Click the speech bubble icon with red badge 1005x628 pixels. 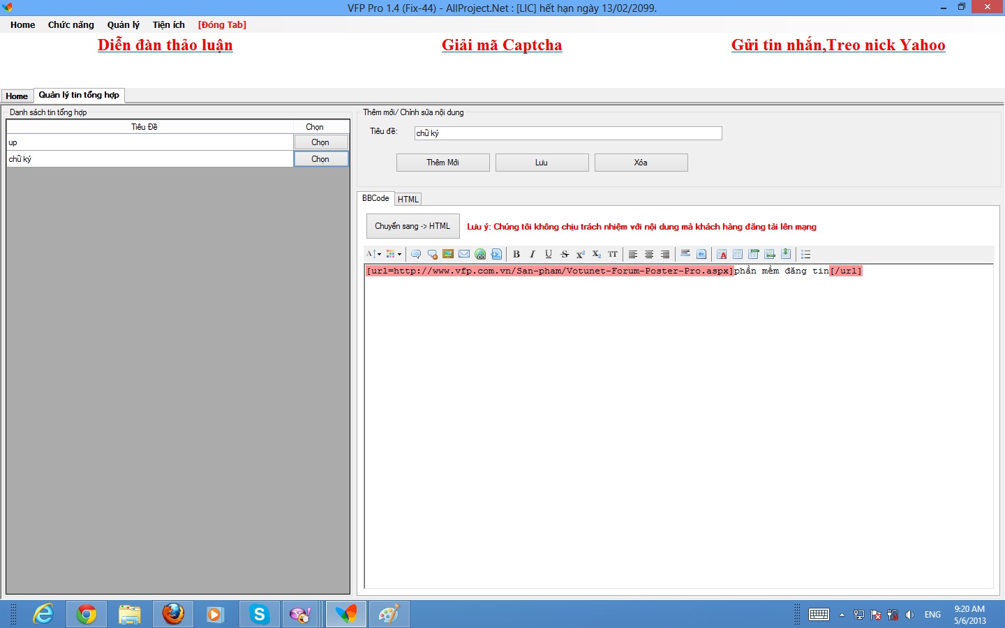point(432,254)
